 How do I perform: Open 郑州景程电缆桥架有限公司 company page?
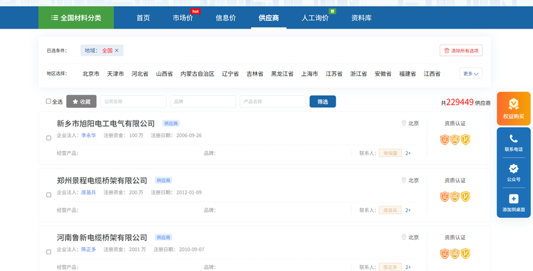click(102, 180)
